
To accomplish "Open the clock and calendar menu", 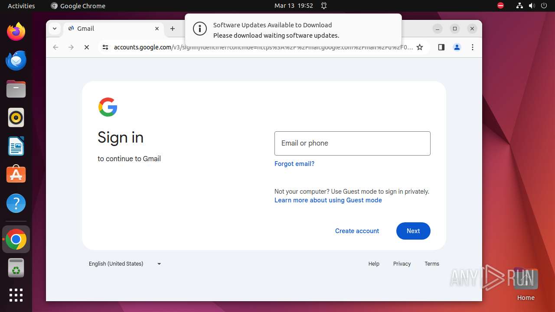I will coord(294,6).
